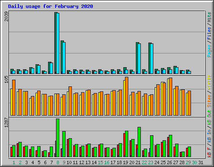Select day 23 on the x-axis
The width and height of the screenshot is (214, 167).
pyautogui.click(x=150, y=162)
